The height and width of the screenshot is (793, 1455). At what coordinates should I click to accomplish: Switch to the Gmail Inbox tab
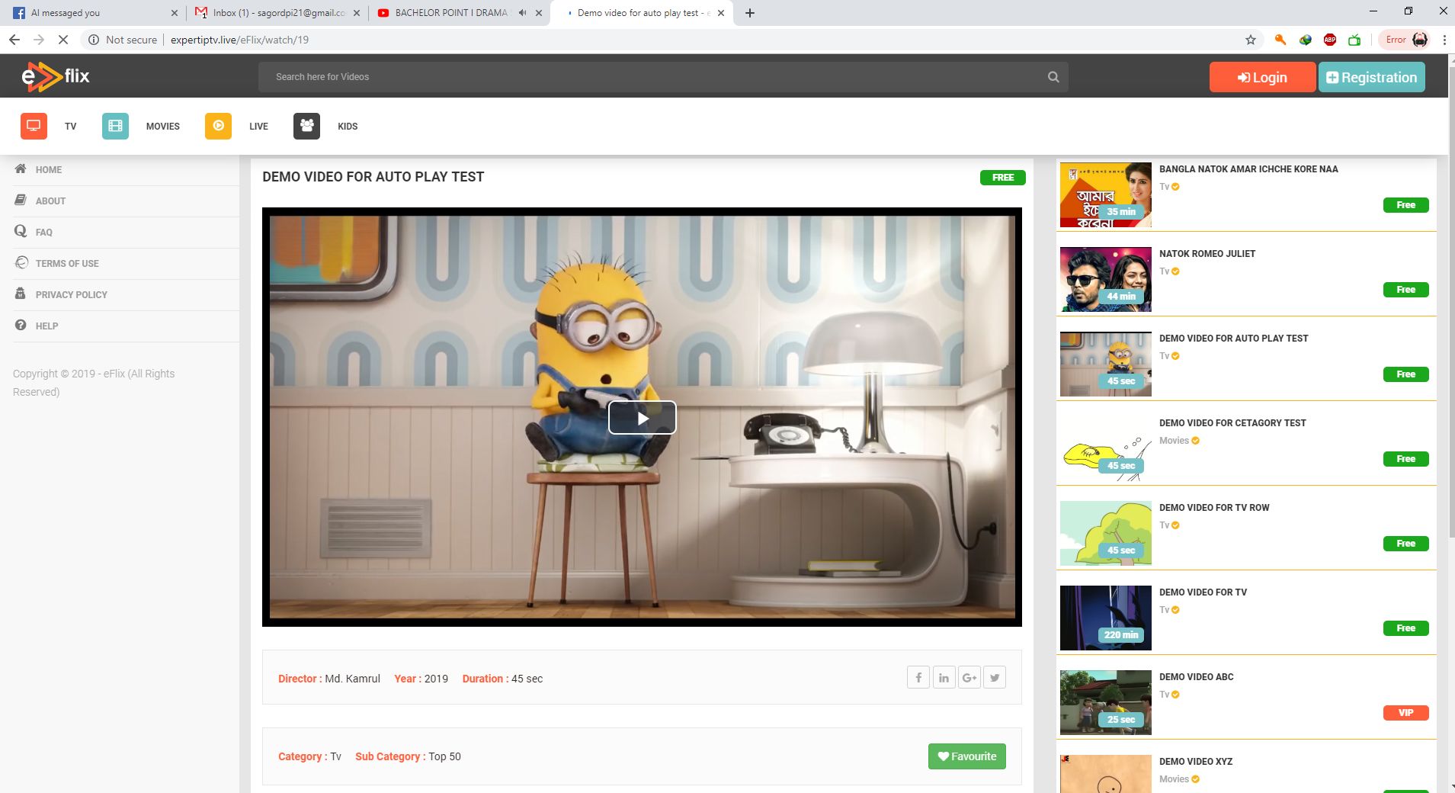coord(277,13)
